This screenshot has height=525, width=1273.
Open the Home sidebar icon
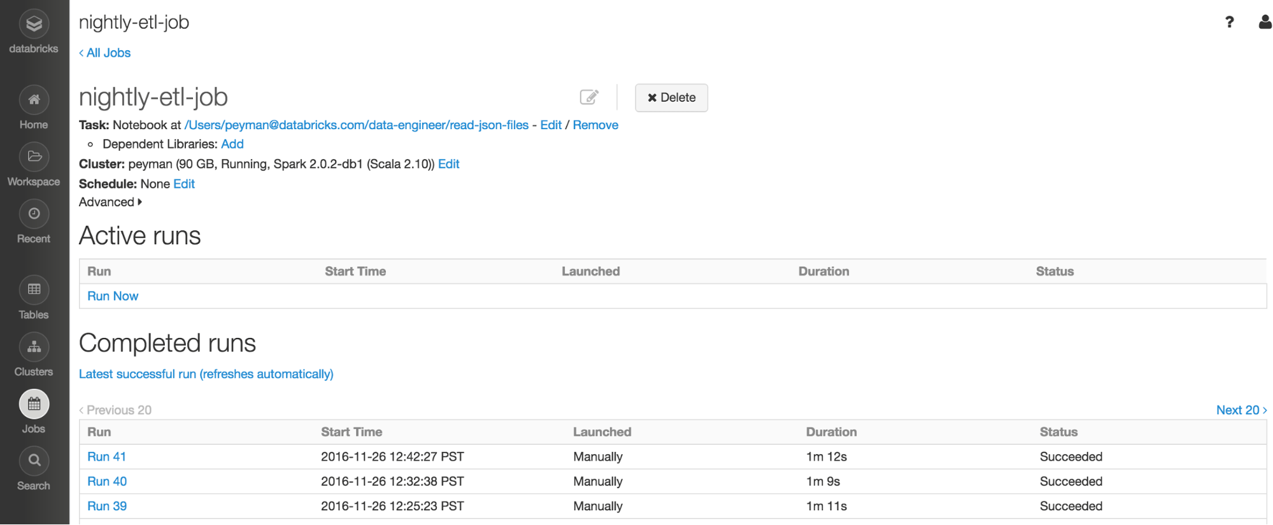click(x=34, y=100)
